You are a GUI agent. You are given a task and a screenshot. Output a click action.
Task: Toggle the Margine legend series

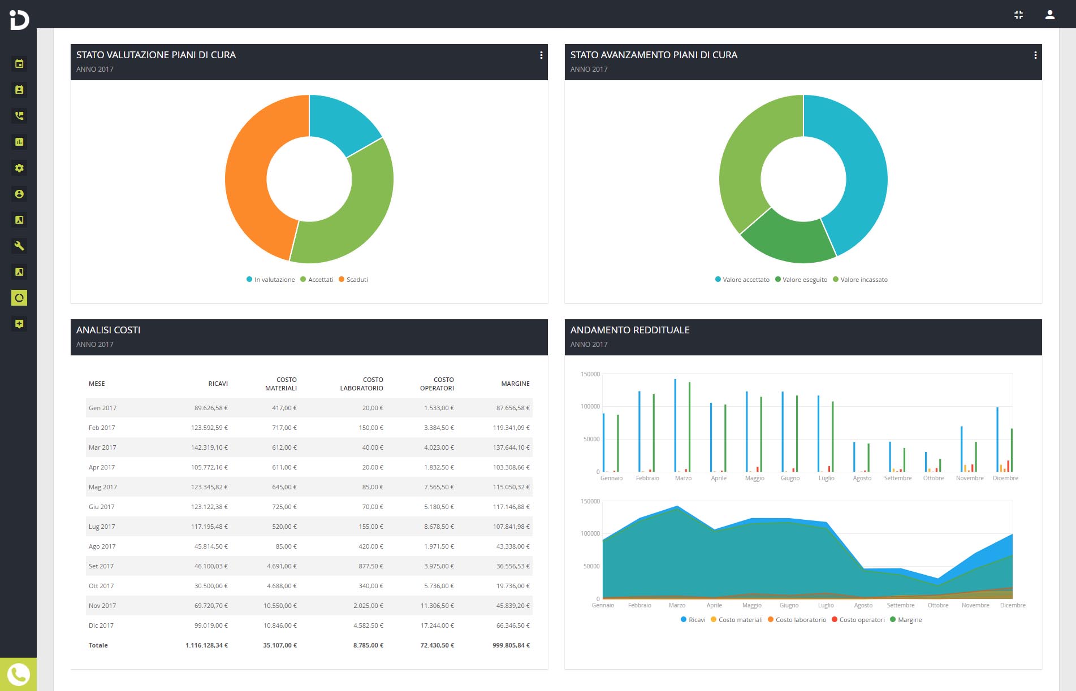tap(906, 620)
